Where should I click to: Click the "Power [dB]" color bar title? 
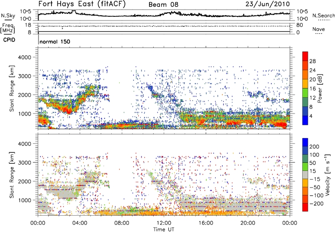(x=320, y=88)
